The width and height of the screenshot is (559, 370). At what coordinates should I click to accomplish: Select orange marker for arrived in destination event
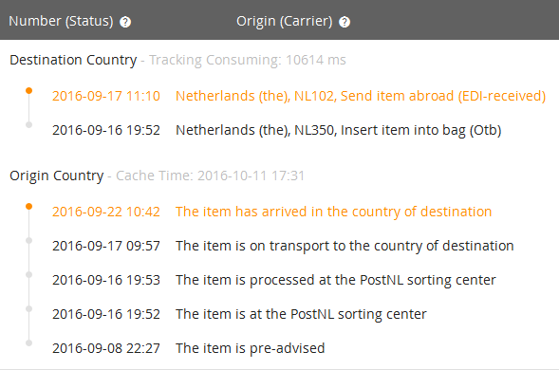(28, 207)
